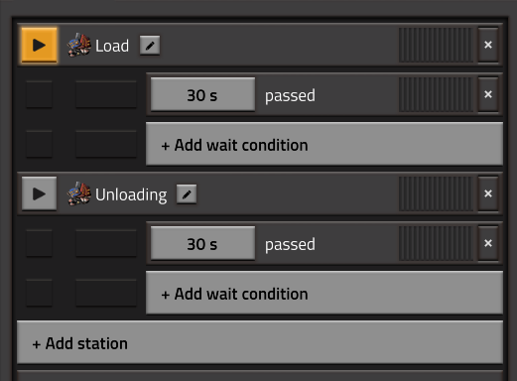This screenshot has height=381, width=517.
Task: Remove the Unloading station from schedule
Action: tap(488, 193)
